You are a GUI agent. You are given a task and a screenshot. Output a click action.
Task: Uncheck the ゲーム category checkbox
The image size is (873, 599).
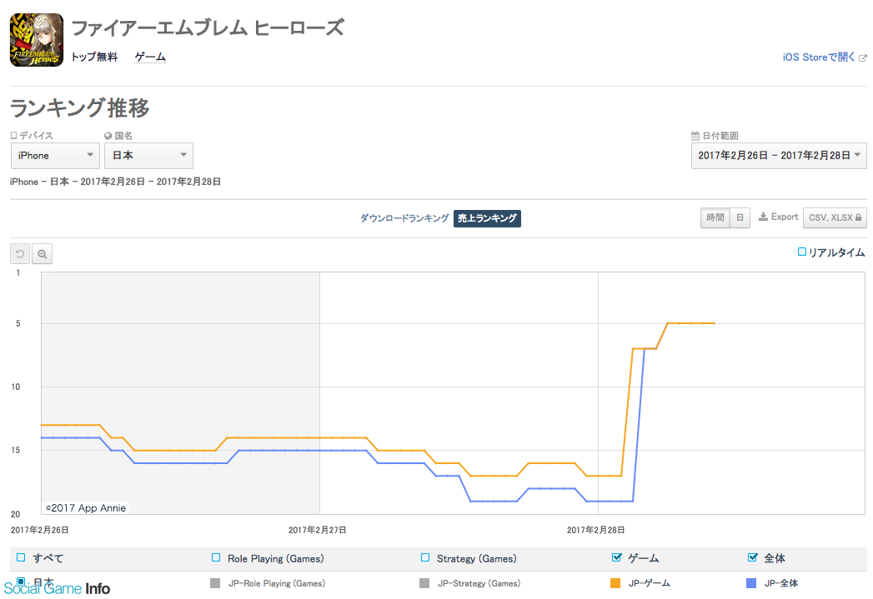(x=616, y=557)
